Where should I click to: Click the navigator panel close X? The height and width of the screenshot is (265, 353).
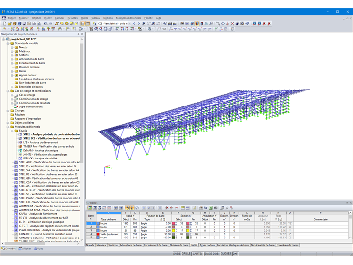coord(82,34)
